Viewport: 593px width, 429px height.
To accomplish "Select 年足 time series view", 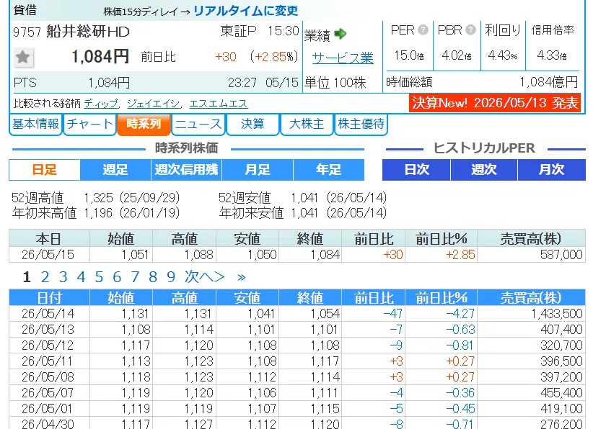I will click(329, 170).
